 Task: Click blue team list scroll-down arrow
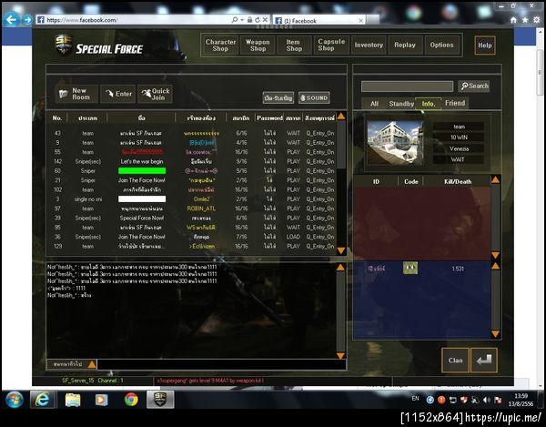pos(495,334)
